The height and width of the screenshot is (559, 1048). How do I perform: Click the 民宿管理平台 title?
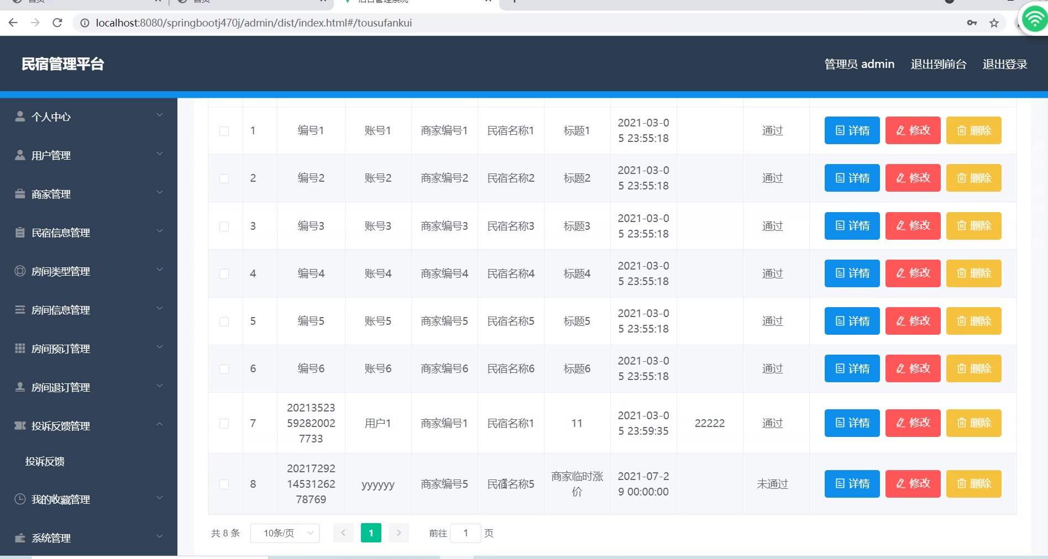(63, 64)
